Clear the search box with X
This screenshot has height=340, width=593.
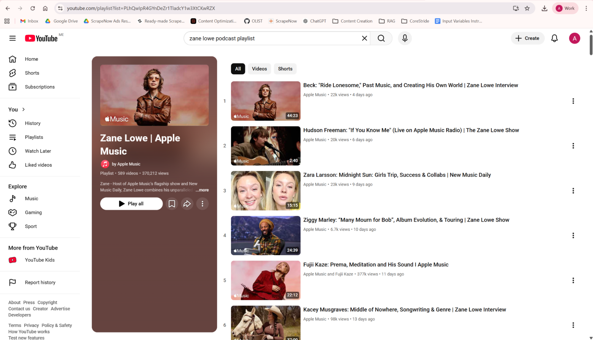tap(364, 38)
